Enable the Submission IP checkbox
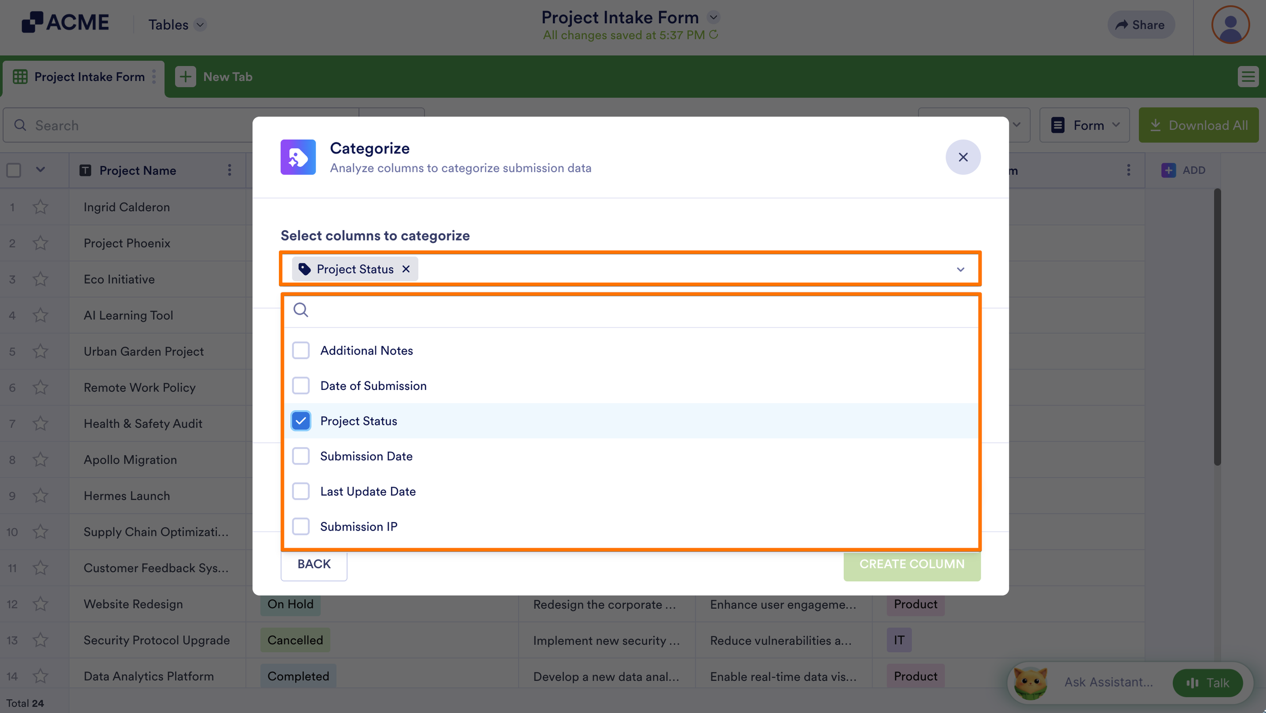 (x=301, y=526)
